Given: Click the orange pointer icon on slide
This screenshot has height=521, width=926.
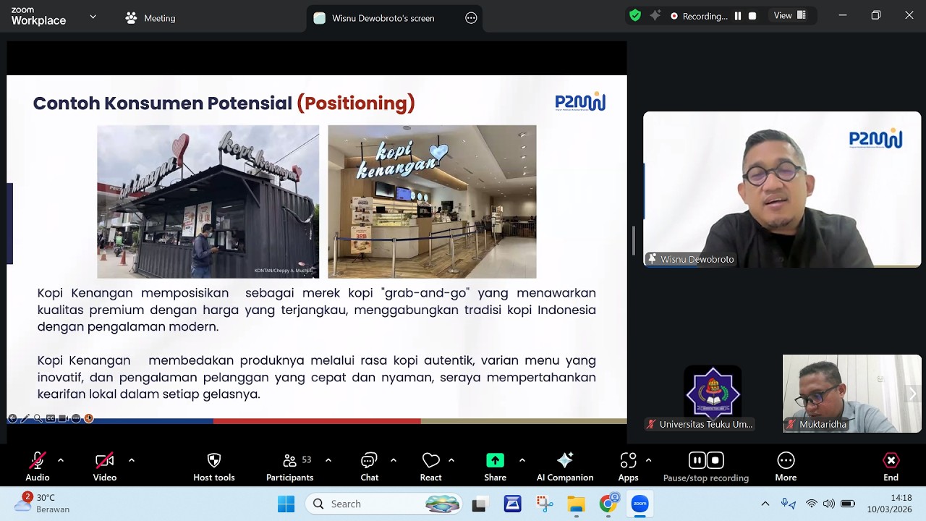Looking at the screenshot, I should [x=89, y=418].
